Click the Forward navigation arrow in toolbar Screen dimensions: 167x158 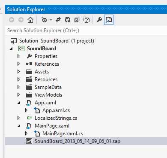[21, 20]
